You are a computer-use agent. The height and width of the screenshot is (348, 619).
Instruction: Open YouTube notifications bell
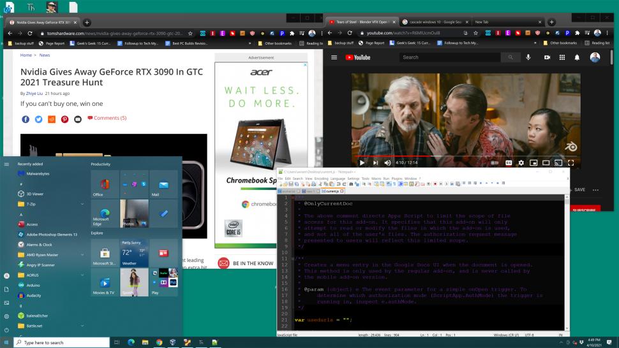[577, 57]
